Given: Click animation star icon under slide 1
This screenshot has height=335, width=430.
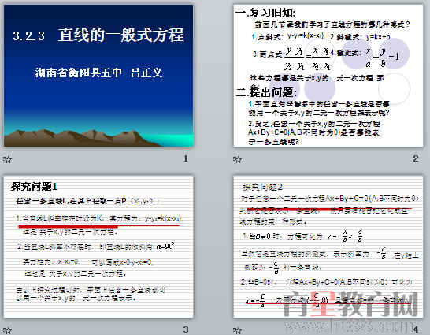Looking at the screenshot, I should point(7,159).
